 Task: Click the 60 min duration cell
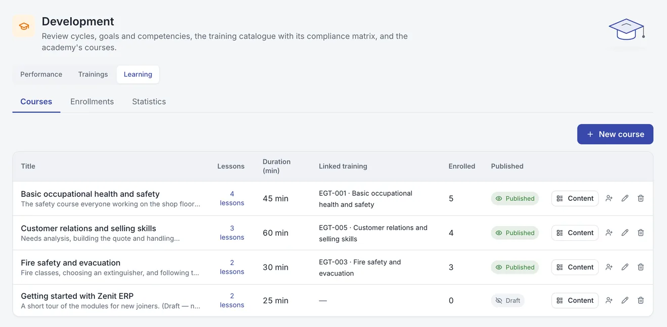(275, 233)
